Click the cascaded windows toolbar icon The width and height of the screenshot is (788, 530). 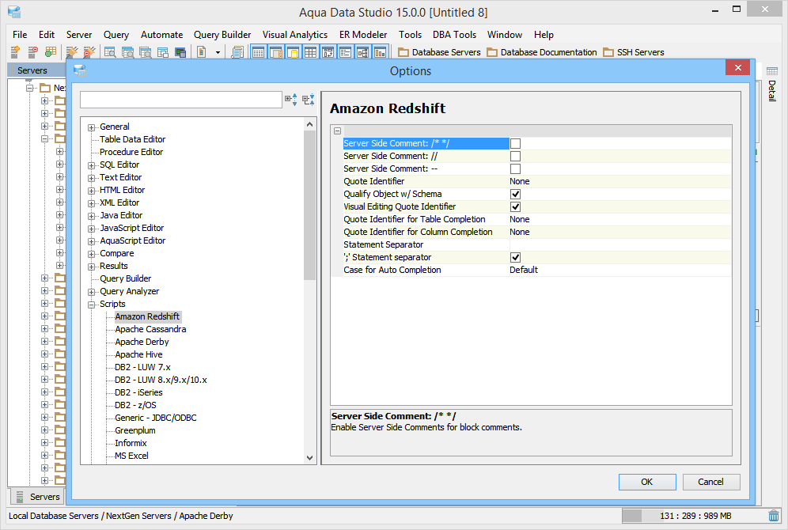(x=163, y=51)
